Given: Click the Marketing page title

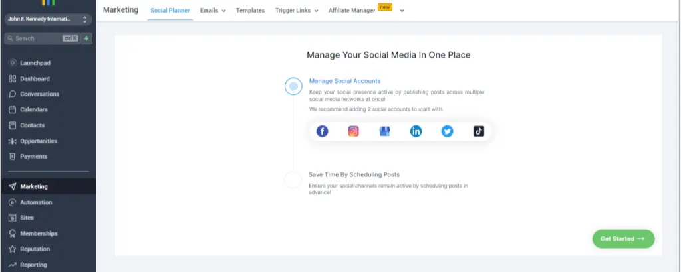Looking at the screenshot, I should tap(120, 10).
